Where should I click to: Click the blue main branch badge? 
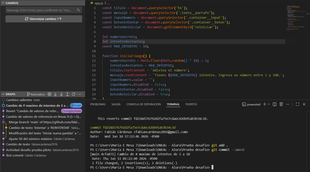click(x=76, y=106)
